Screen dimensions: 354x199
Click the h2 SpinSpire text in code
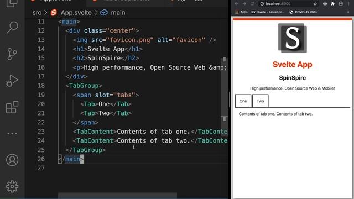coord(104,58)
